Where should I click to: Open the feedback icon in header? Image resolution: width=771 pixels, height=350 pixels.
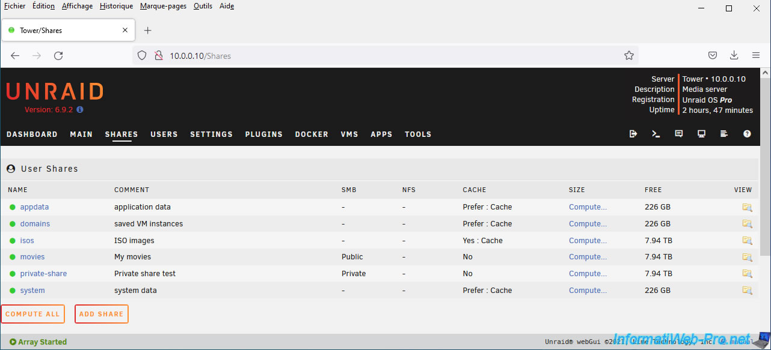pyautogui.click(x=678, y=134)
